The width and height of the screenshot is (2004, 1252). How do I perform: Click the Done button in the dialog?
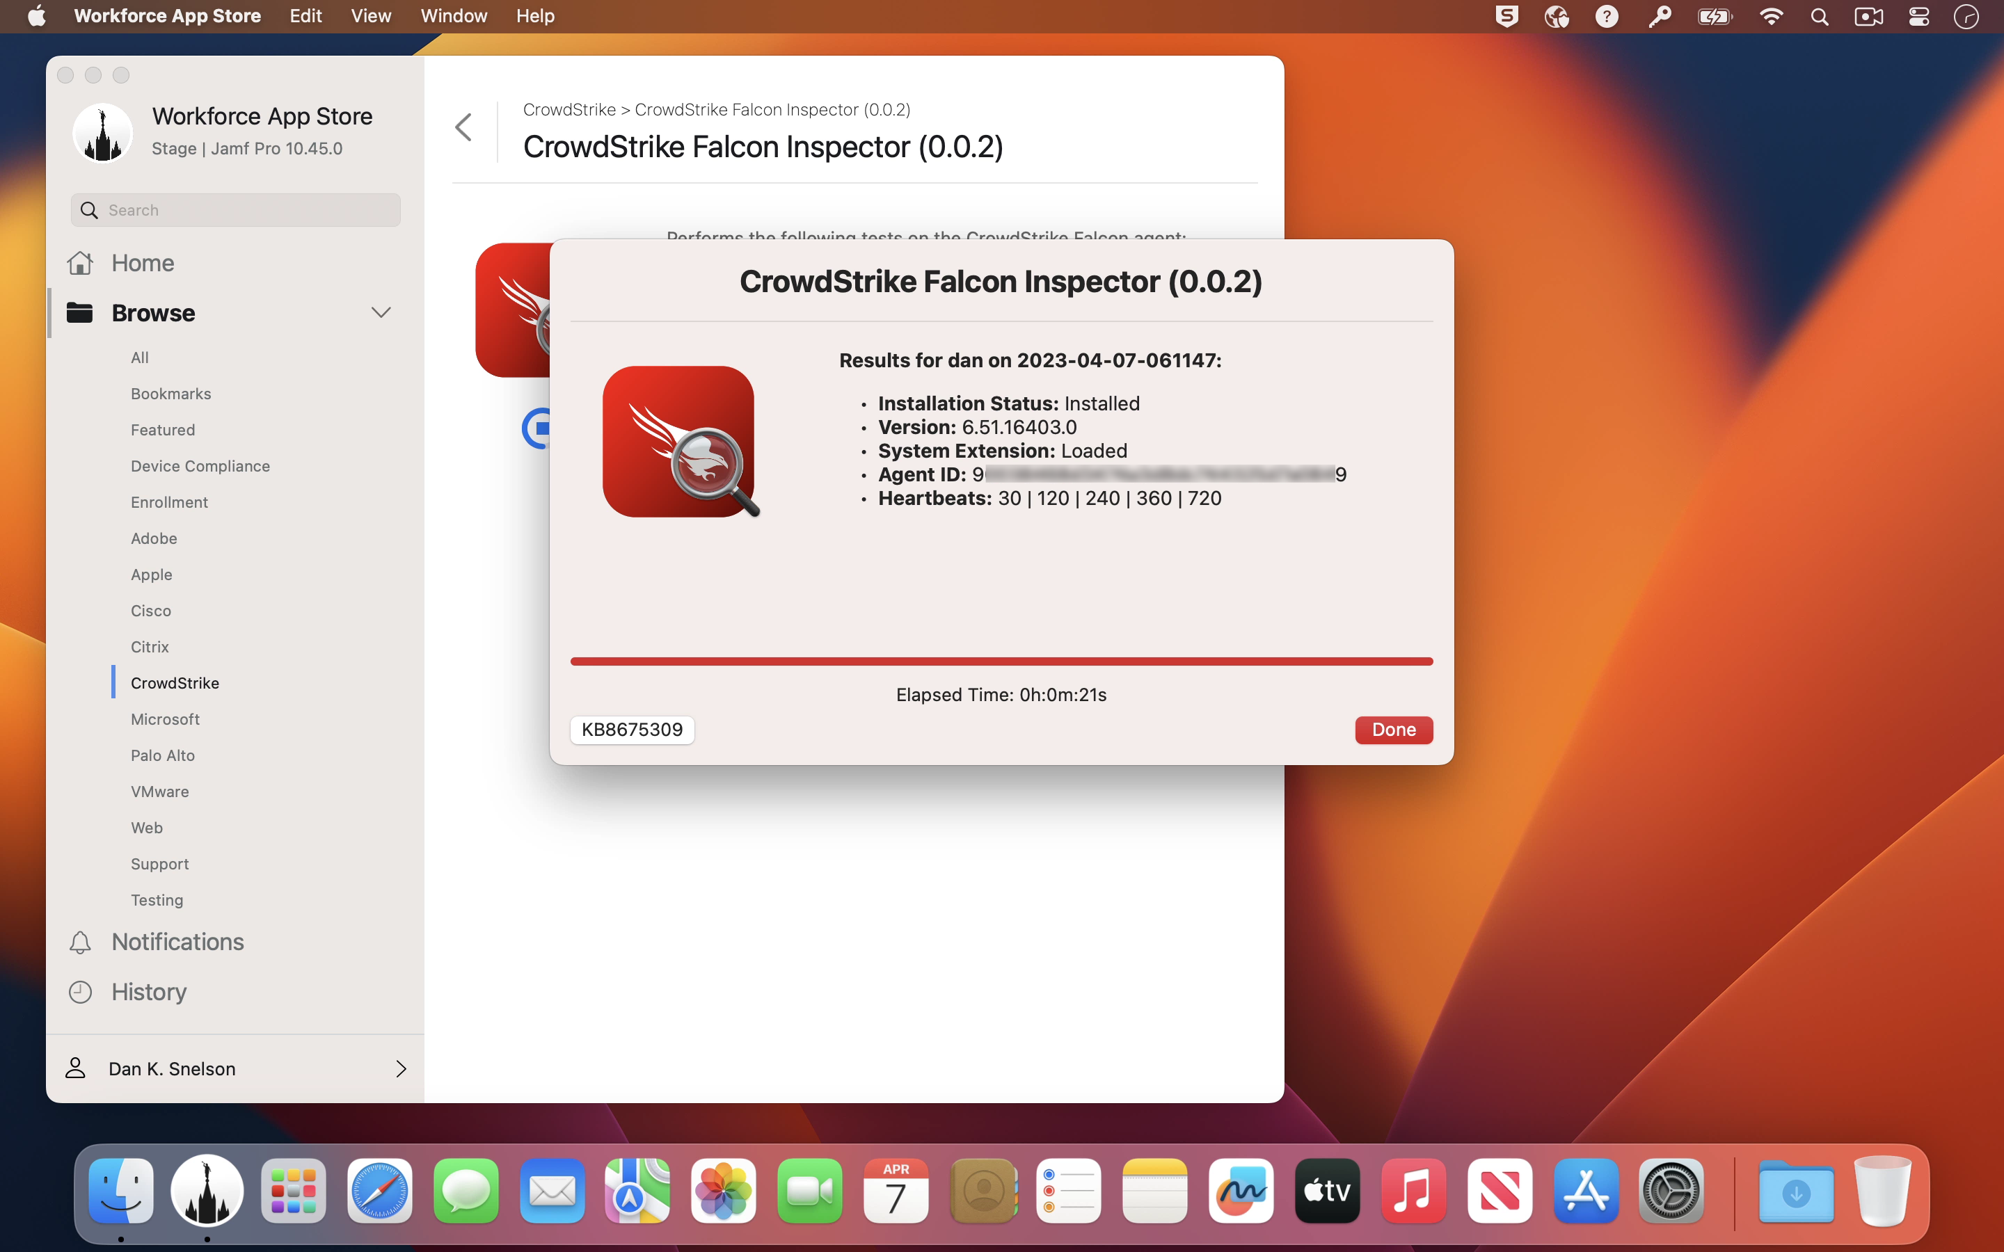[1394, 730]
